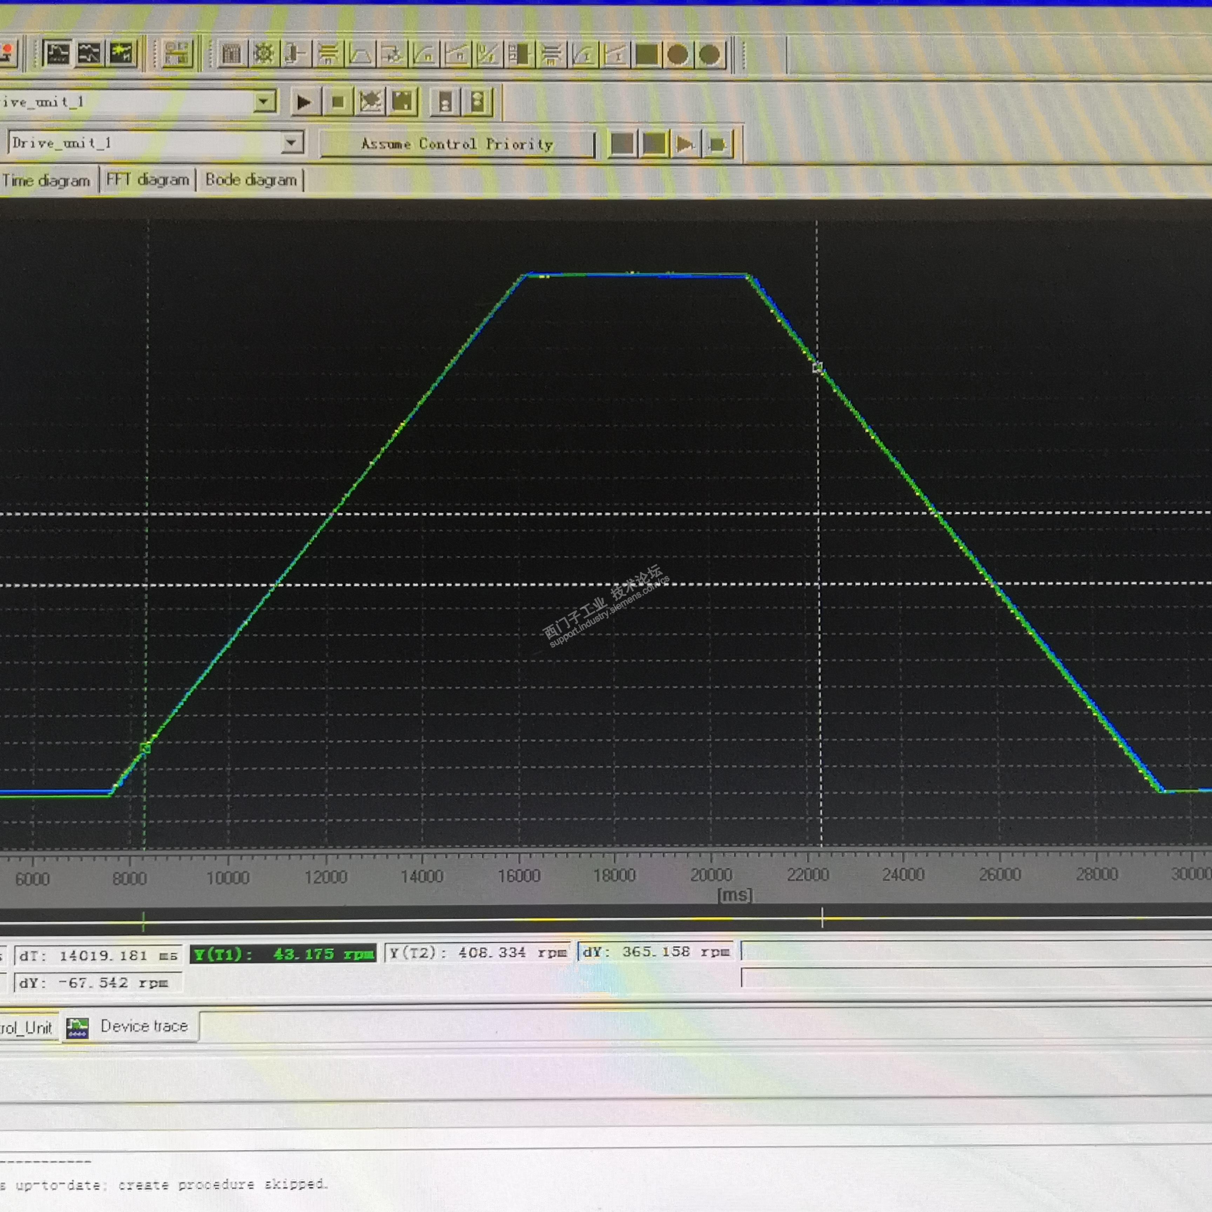Switch to the FFT diagram tab
The height and width of the screenshot is (1212, 1212).
coord(147,180)
